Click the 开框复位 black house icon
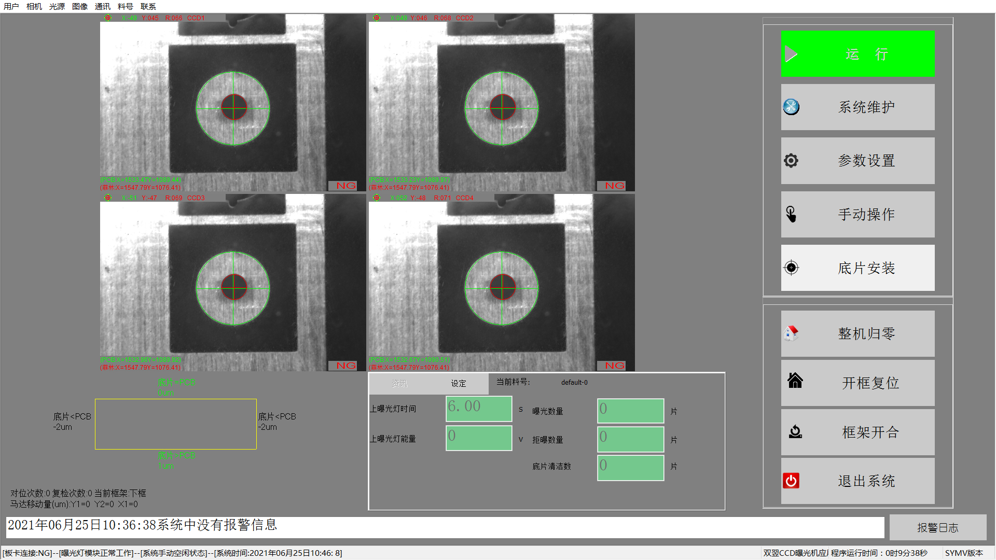Screen dimensions: 996x560 click(795, 381)
